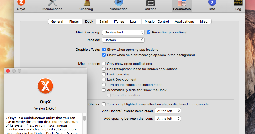Viewport: 255px width, 134px height.
Task: Click the Version 2.9.6b4 text
Action: click(45, 108)
